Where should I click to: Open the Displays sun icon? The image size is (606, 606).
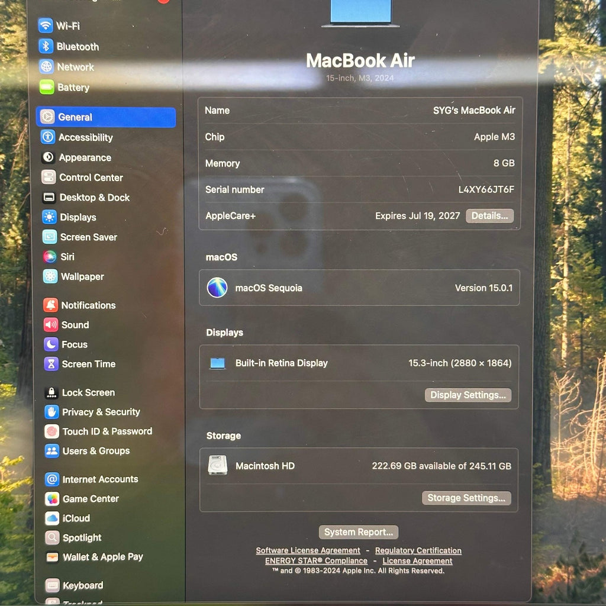click(x=50, y=217)
